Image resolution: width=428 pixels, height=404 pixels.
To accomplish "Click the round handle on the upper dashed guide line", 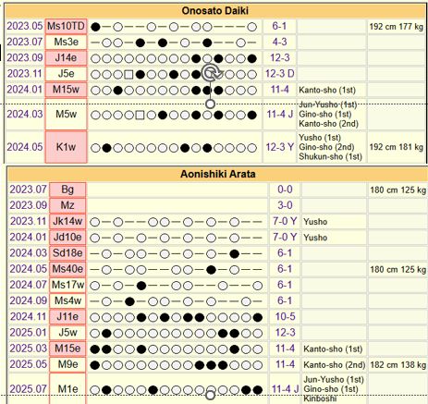I will (x=210, y=104).
